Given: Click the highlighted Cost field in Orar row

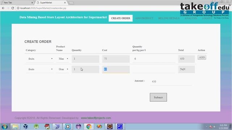Looking at the screenshot, I should 116,69.
